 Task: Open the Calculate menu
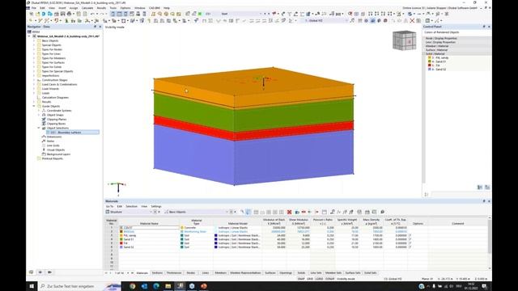click(87, 8)
